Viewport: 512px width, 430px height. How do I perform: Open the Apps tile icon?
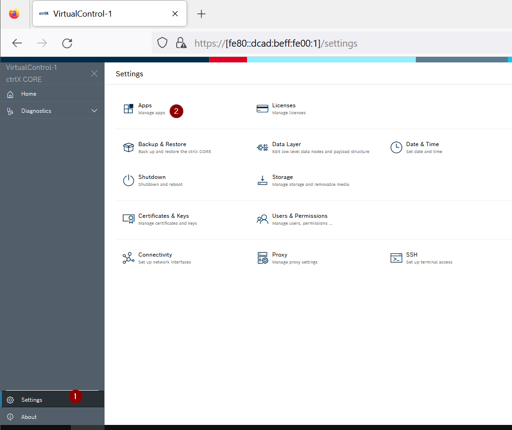pos(128,109)
